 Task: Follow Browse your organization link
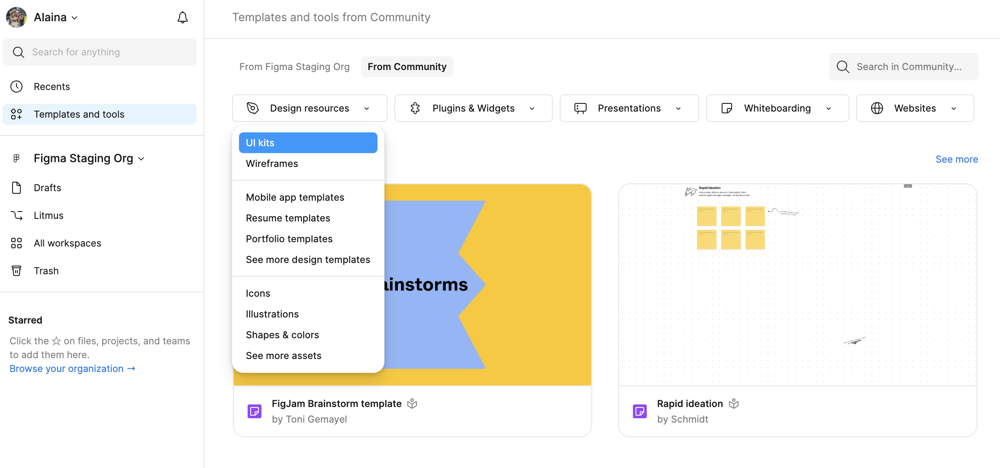pyautogui.click(x=72, y=369)
